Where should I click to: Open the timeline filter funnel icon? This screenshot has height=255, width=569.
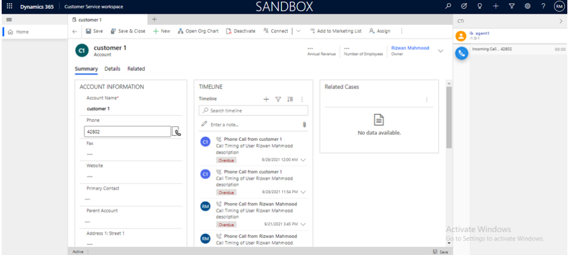click(278, 99)
